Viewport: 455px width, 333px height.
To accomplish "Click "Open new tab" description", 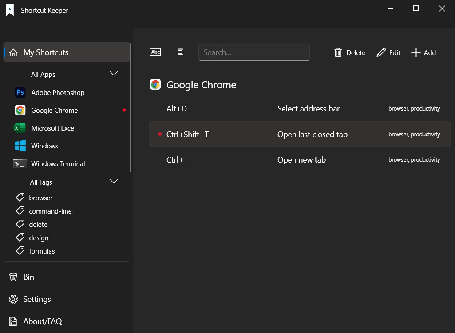I will coord(301,160).
